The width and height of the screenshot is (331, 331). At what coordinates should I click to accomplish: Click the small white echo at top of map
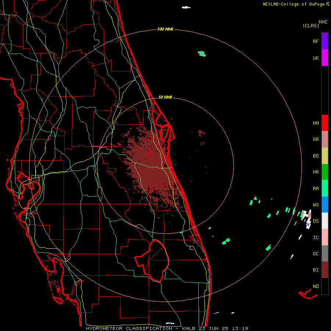(186, 8)
